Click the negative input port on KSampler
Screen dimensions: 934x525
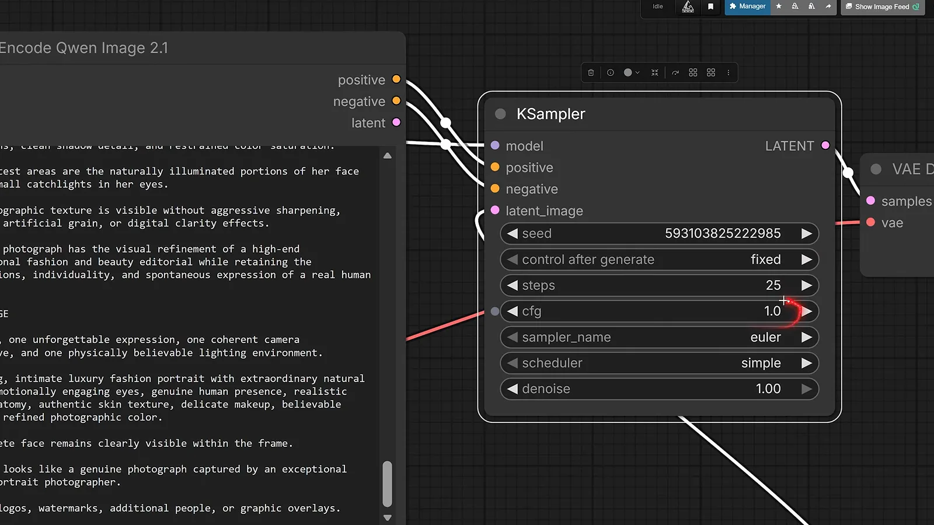[495, 188]
